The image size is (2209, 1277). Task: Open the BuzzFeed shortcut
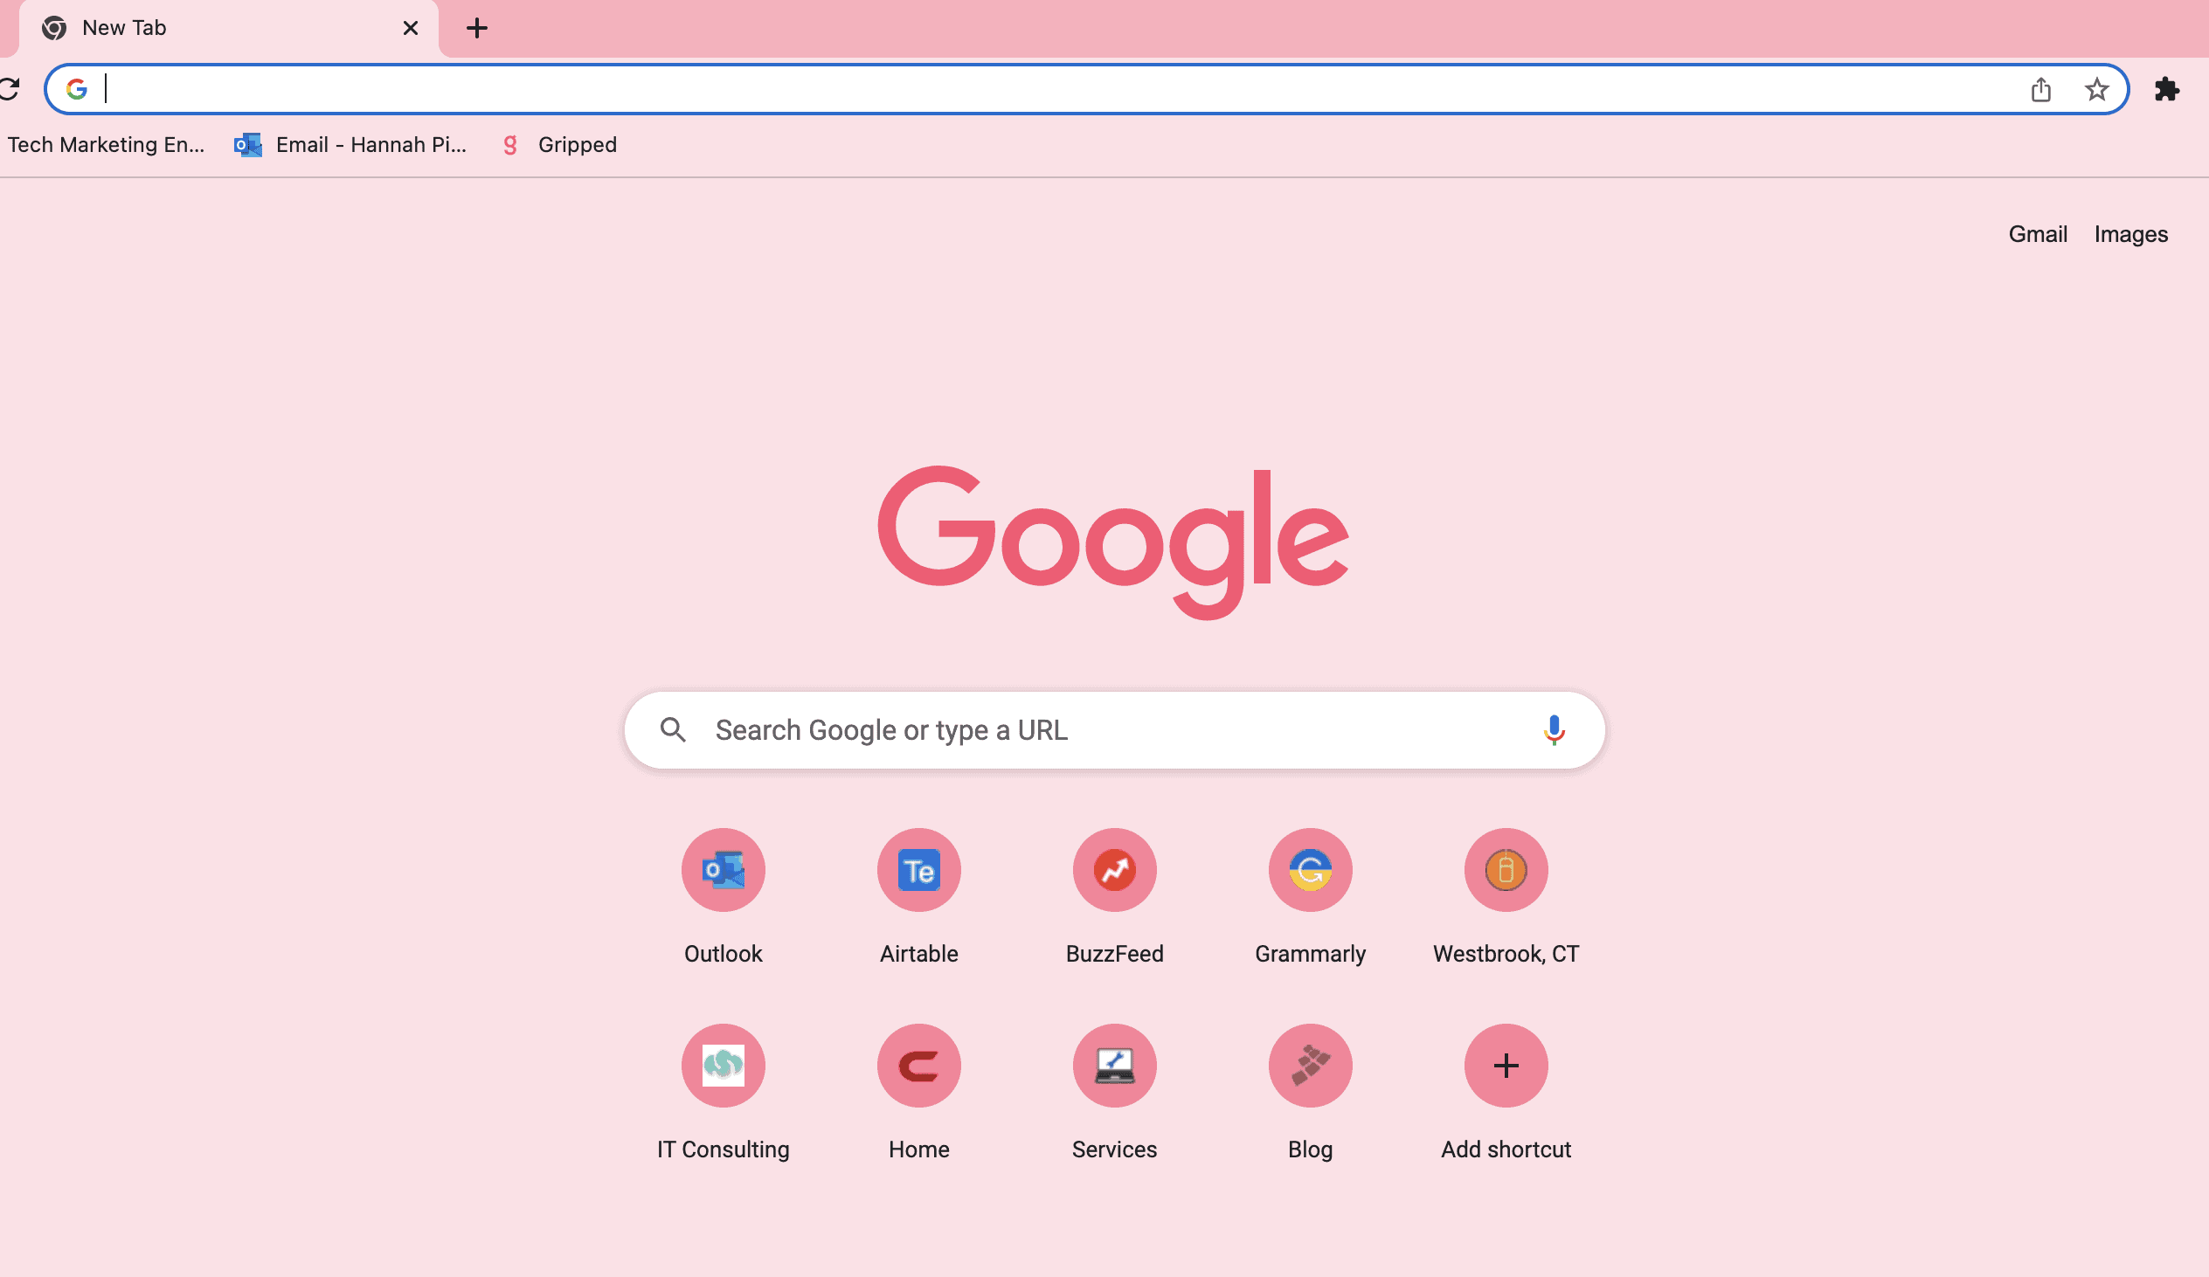[1115, 898]
